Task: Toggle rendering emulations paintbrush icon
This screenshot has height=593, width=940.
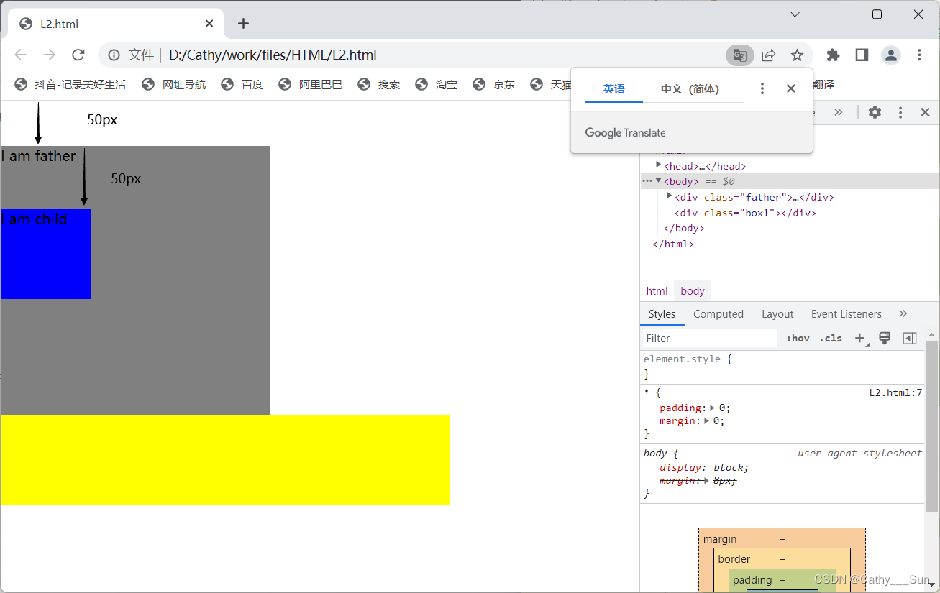Action: [x=885, y=338]
